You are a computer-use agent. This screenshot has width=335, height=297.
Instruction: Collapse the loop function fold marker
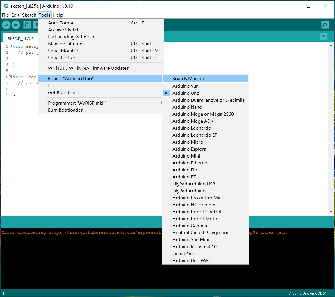tap(10, 77)
